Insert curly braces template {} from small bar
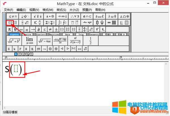 73,29
